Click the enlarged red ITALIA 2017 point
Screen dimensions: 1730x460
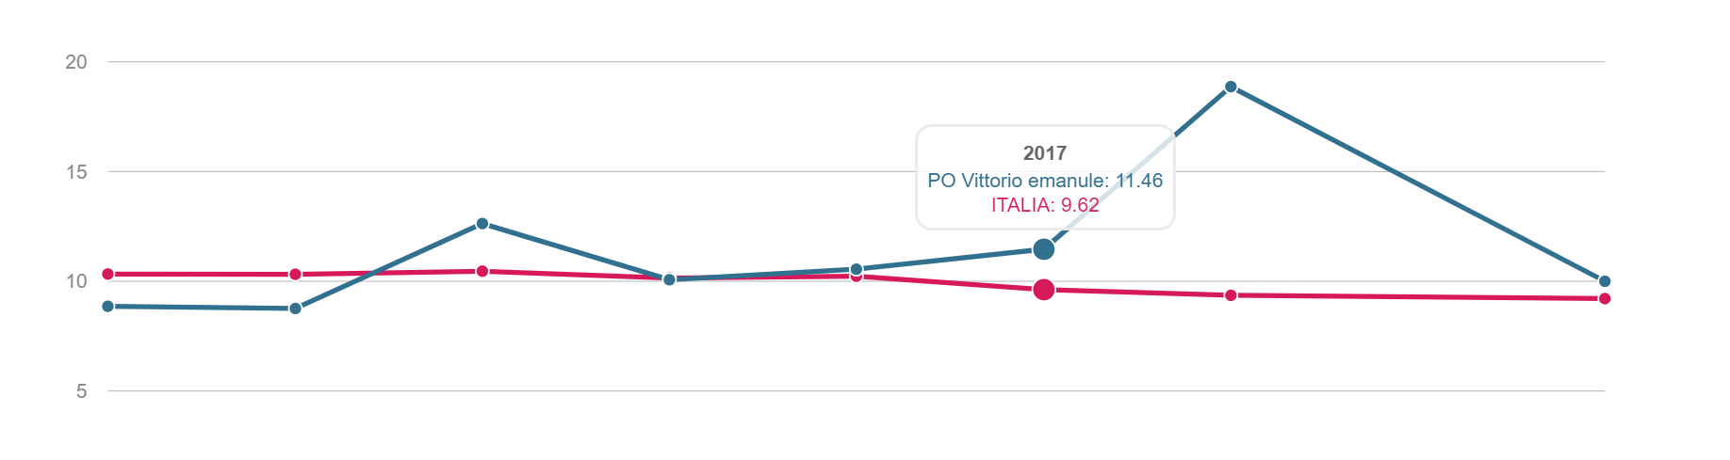click(1043, 290)
